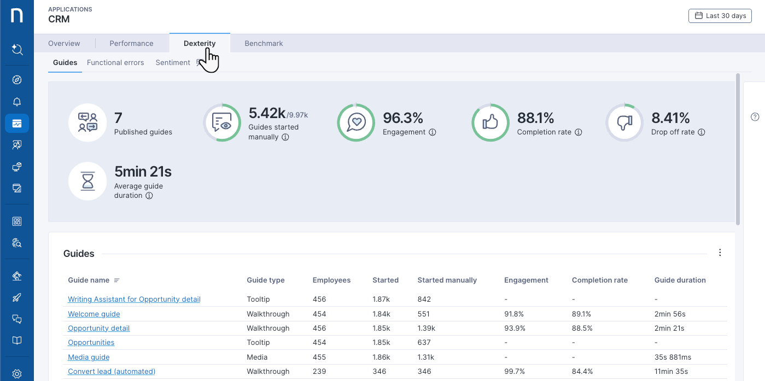Viewport: 765px width, 381px height.
Task: Click the help question mark icon
Action: pyautogui.click(x=755, y=116)
